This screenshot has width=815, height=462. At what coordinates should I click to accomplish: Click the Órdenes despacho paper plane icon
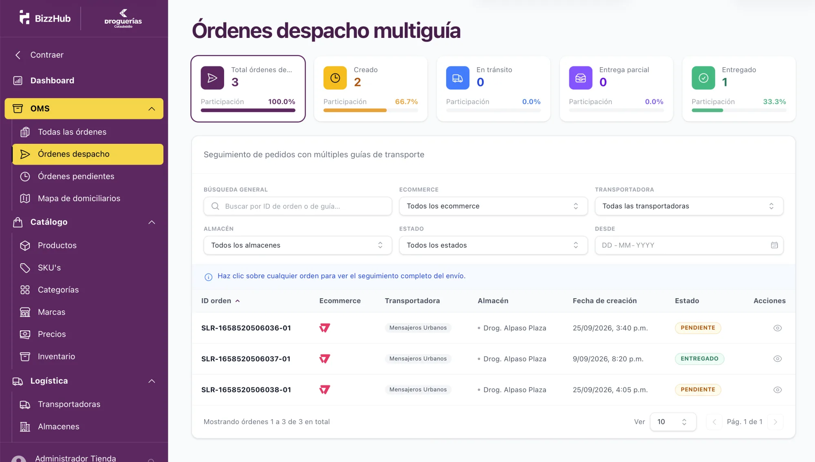pos(25,154)
